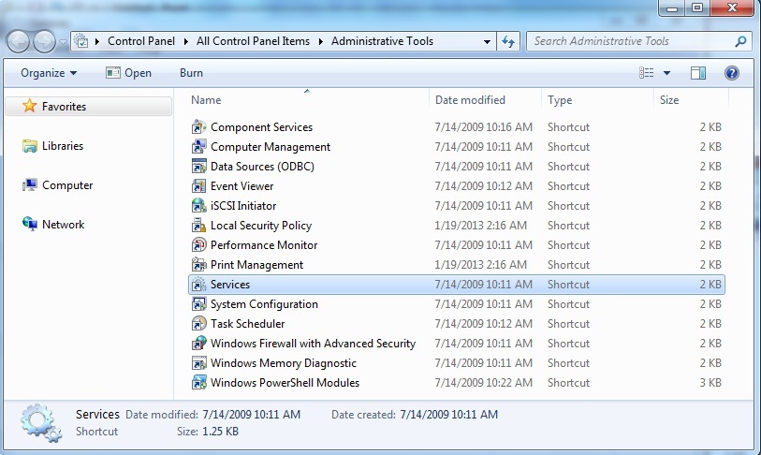761x455 pixels.
Task: Select the Computer Management shortcut icon
Action: 198,147
